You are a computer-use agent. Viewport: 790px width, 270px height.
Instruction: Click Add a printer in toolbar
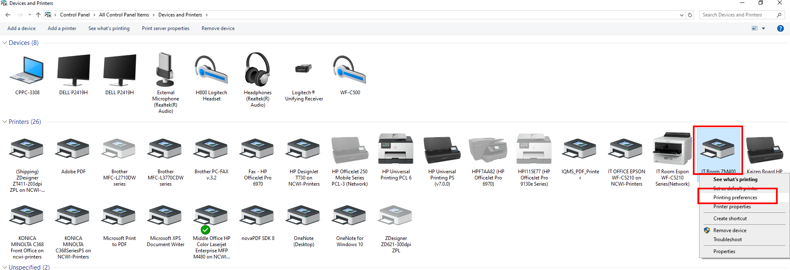(62, 28)
